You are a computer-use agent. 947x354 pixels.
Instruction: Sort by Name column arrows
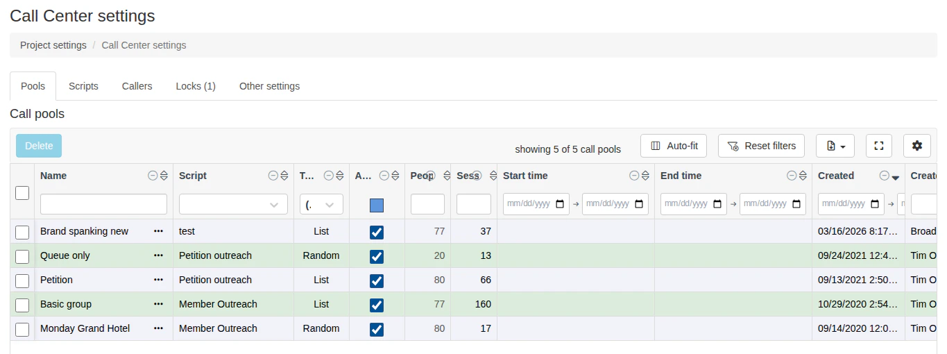coord(164,176)
